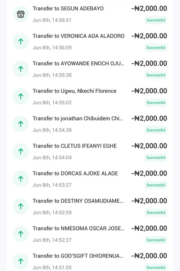Tap the arrow icon for DORCAS AJOKE ALADE
The width and height of the screenshot is (180, 271).
click(x=21, y=179)
